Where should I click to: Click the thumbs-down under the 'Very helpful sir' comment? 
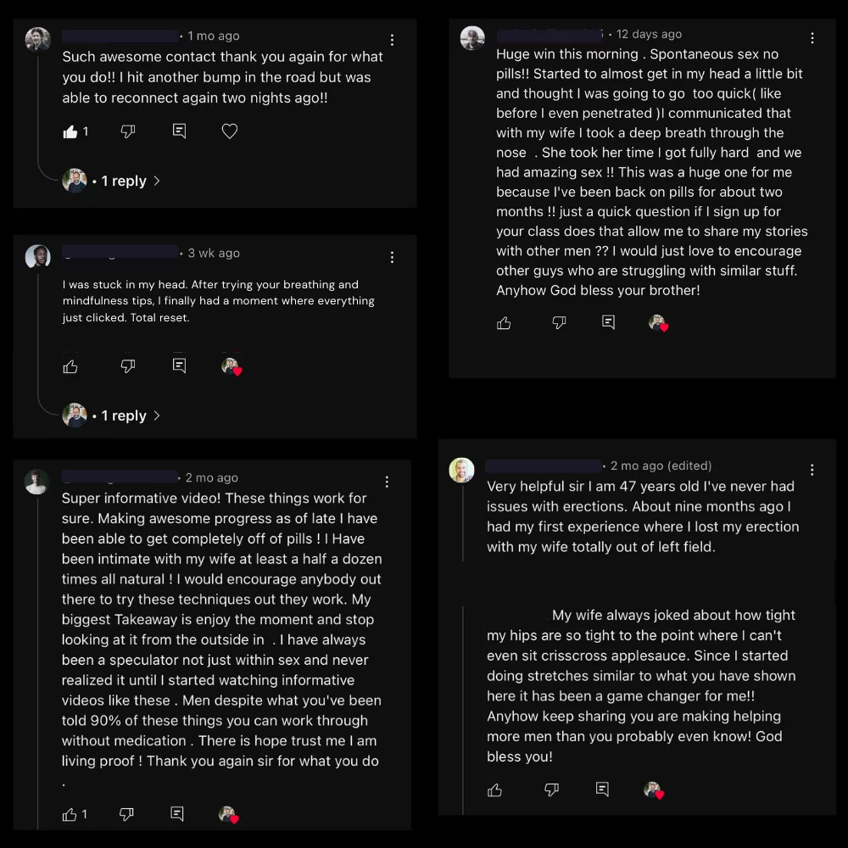551,789
